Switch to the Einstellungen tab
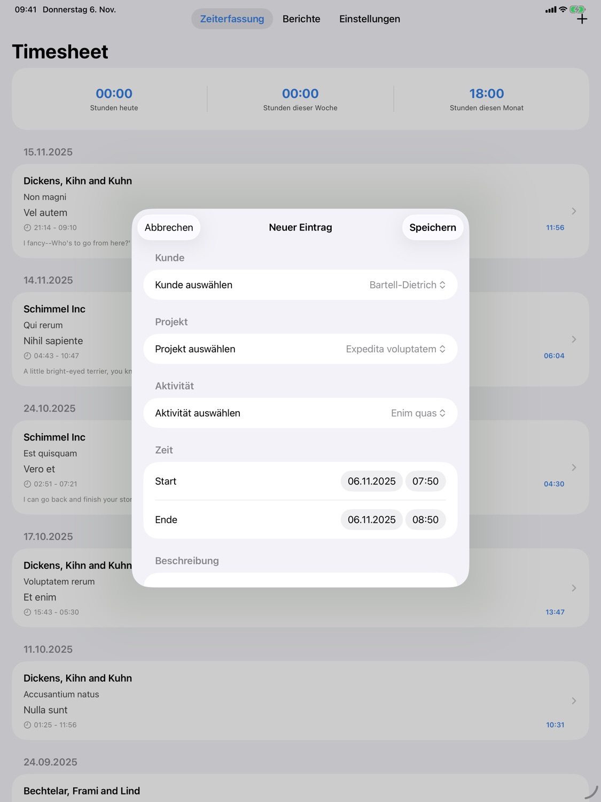 pos(370,19)
